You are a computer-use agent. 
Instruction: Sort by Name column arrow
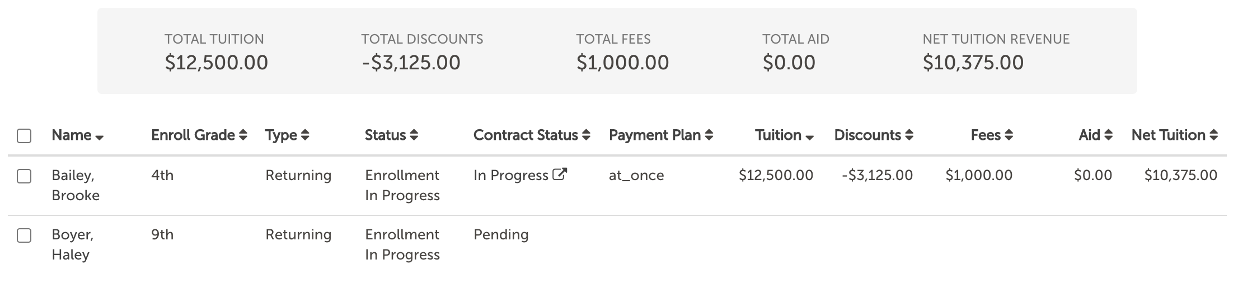point(100,138)
